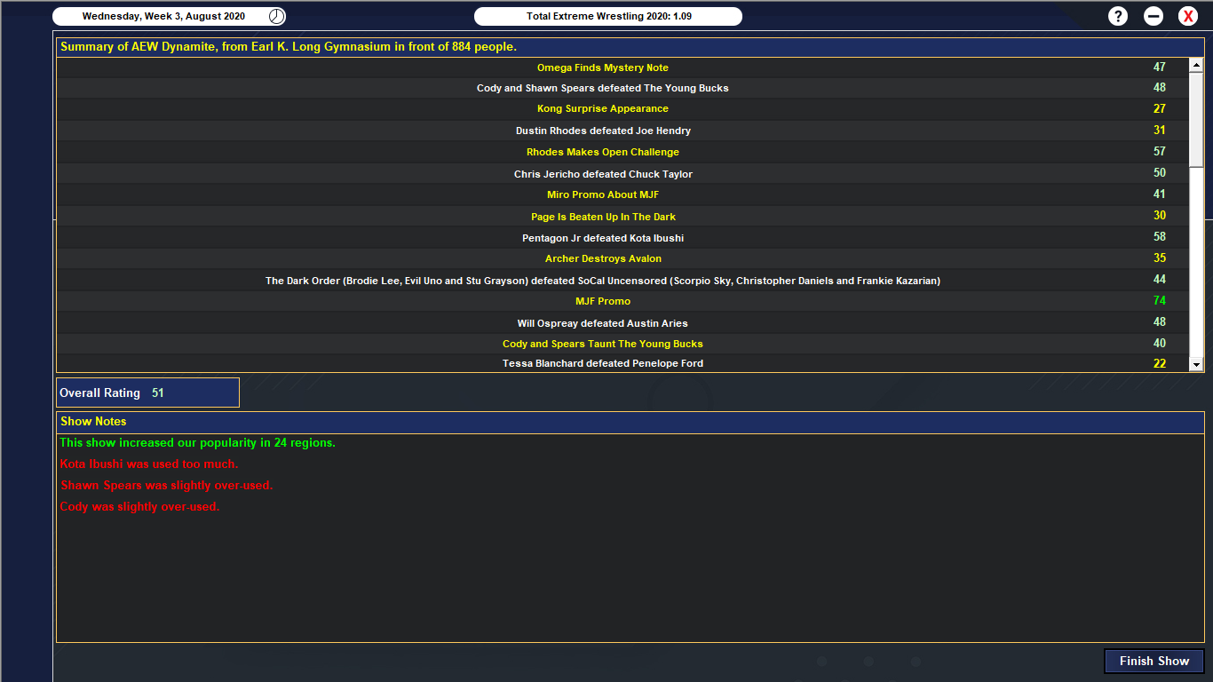Click the Finish Show button
1213x682 pixels.
1154,661
